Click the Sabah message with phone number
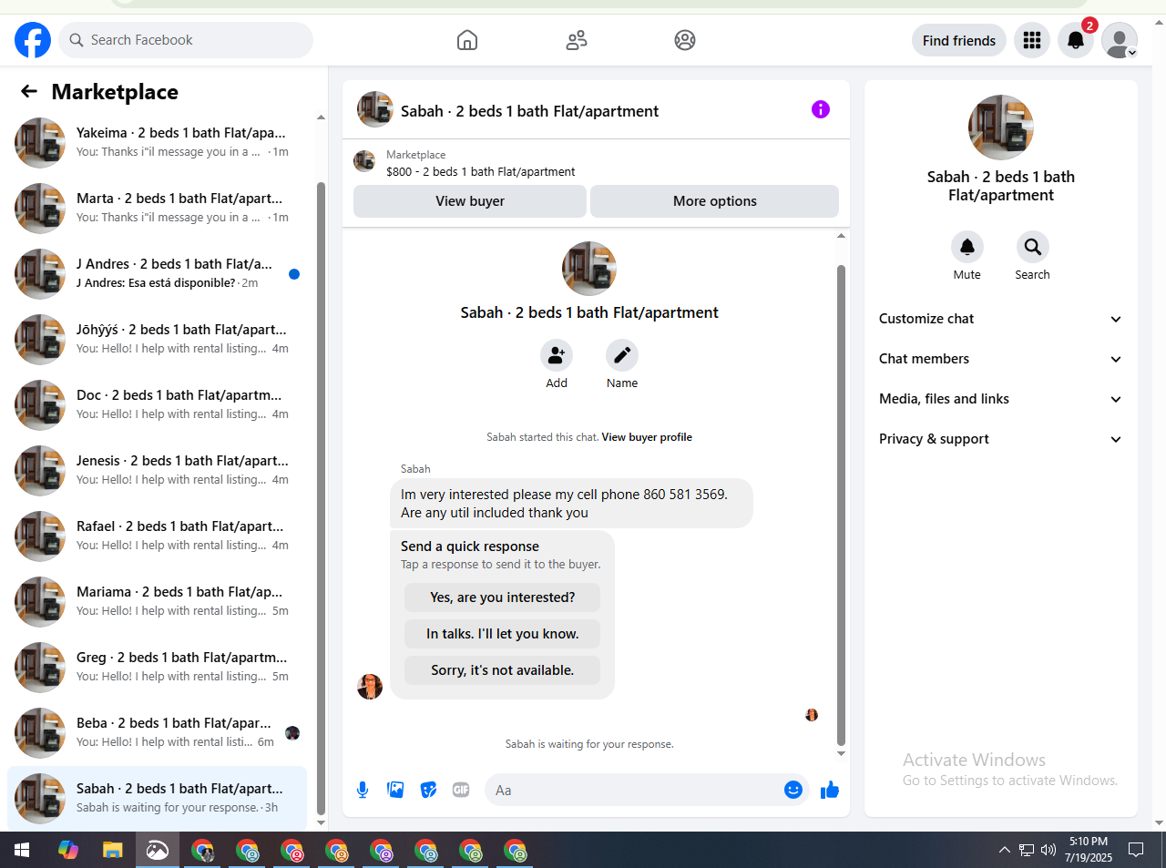This screenshot has height=868, width=1166. [571, 503]
